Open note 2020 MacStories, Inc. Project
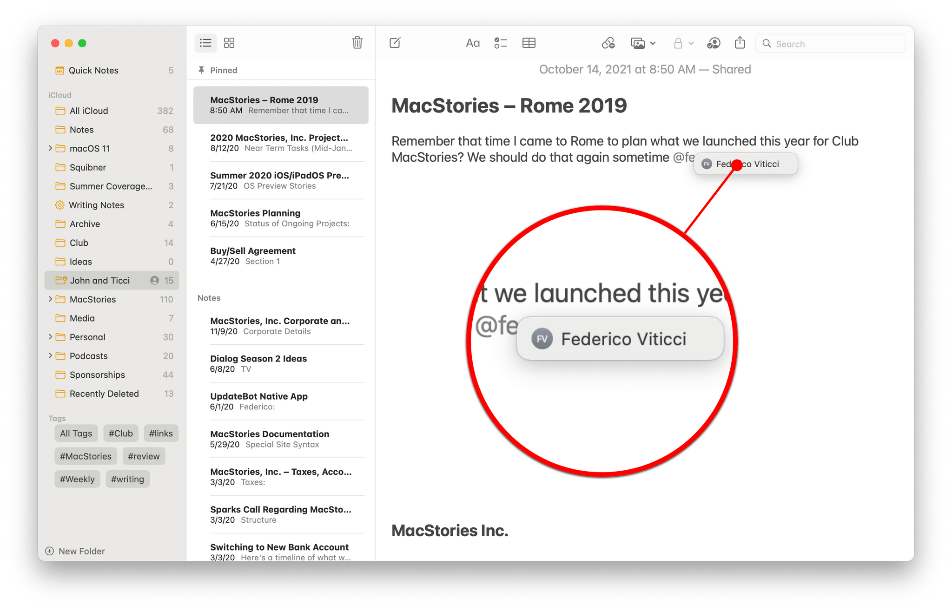 pos(281,143)
